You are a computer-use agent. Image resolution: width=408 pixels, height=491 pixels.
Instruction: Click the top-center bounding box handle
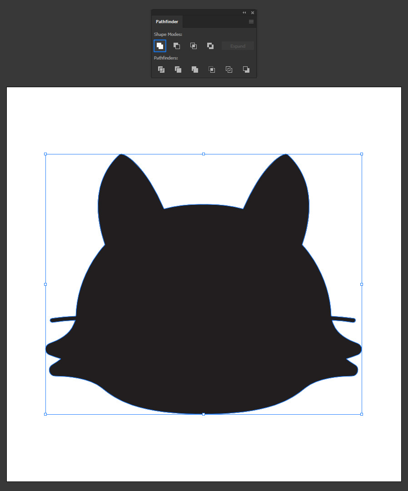coord(204,154)
